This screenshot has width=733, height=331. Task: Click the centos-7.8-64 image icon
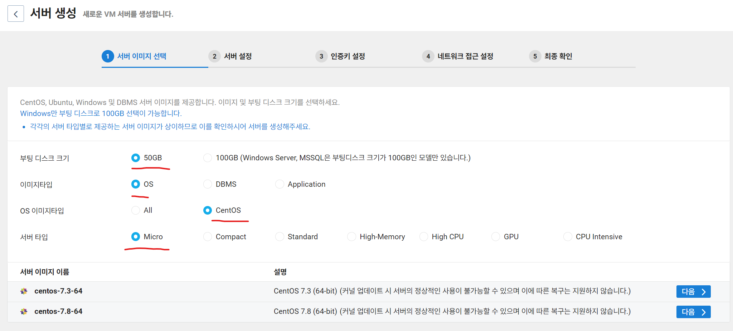24,311
